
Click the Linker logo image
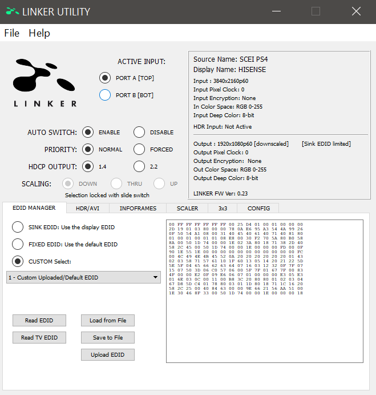click(x=45, y=82)
